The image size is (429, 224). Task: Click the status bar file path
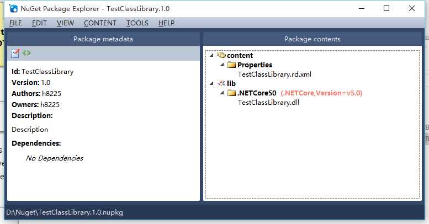coord(65,212)
